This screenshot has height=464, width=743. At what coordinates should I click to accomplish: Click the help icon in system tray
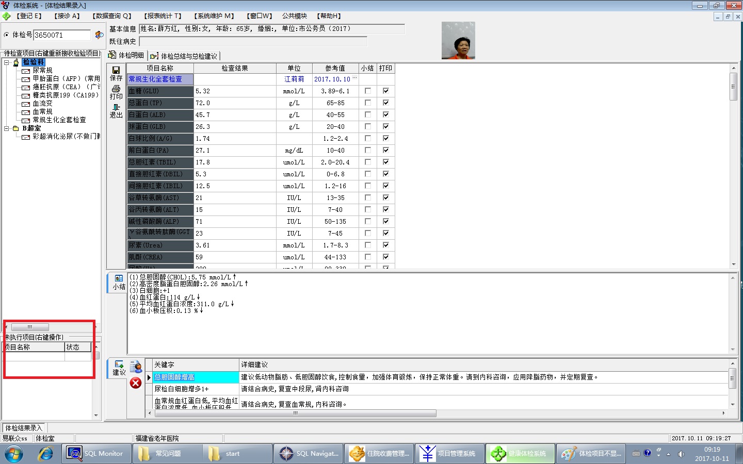click(648, 453)
